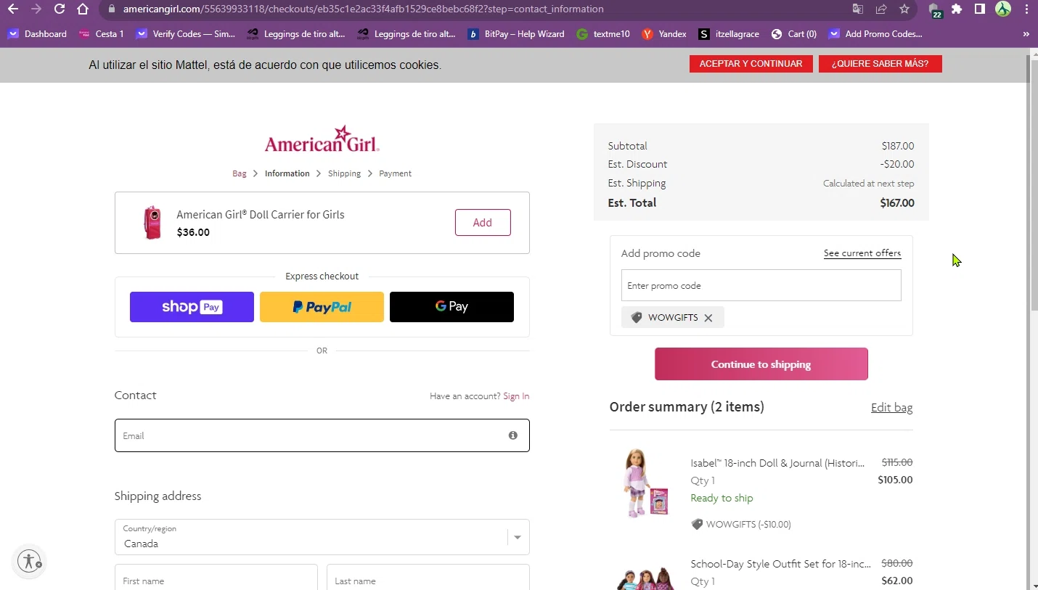Click the Payment breadcrumb step
Screen dimensions: 1038x590
click(x=395, y=173)
